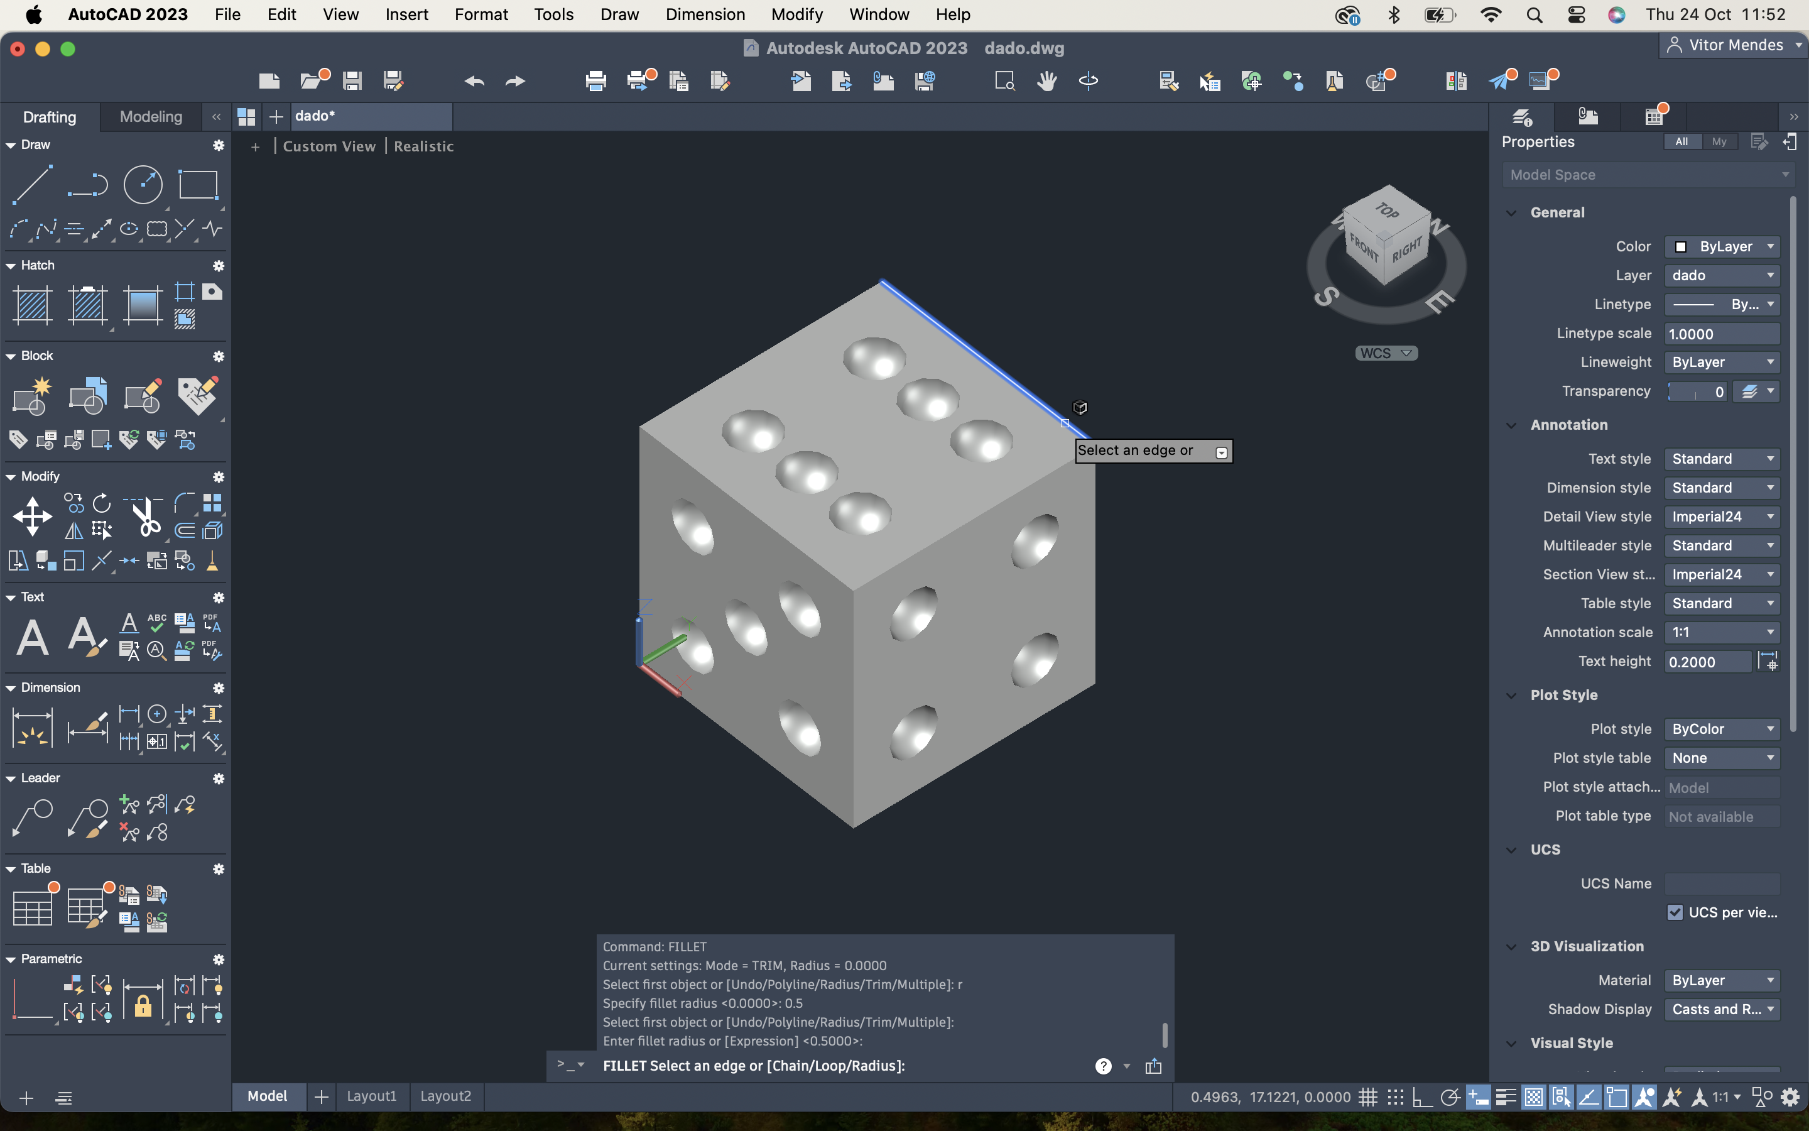Switch to the Layout1 tab

click(x=371, y=1096)
